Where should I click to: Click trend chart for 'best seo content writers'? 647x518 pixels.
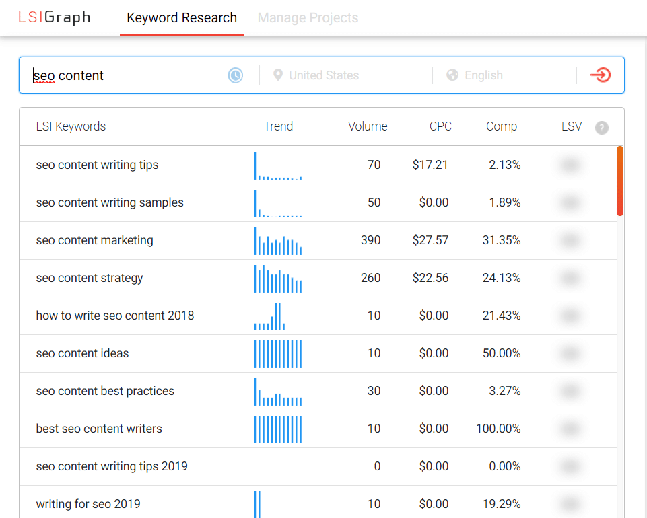point(277,429)
